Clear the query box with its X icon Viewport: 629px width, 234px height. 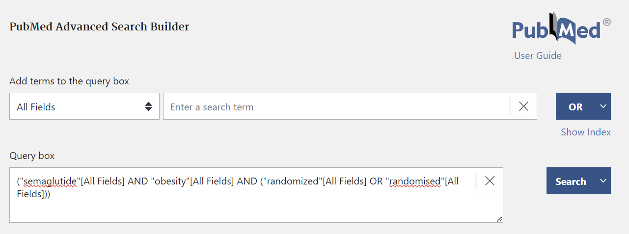click(x=490, y=181)
